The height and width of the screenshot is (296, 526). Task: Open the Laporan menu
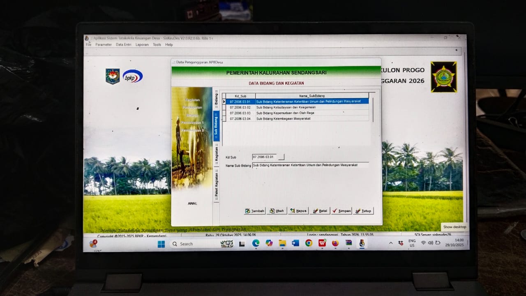point(142,44)
